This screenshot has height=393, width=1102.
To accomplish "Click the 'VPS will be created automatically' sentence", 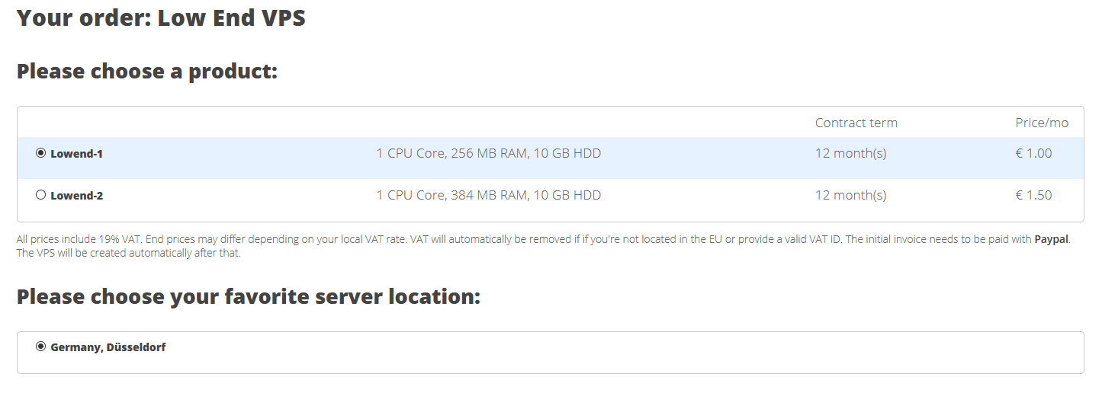I will click(128, 253).
